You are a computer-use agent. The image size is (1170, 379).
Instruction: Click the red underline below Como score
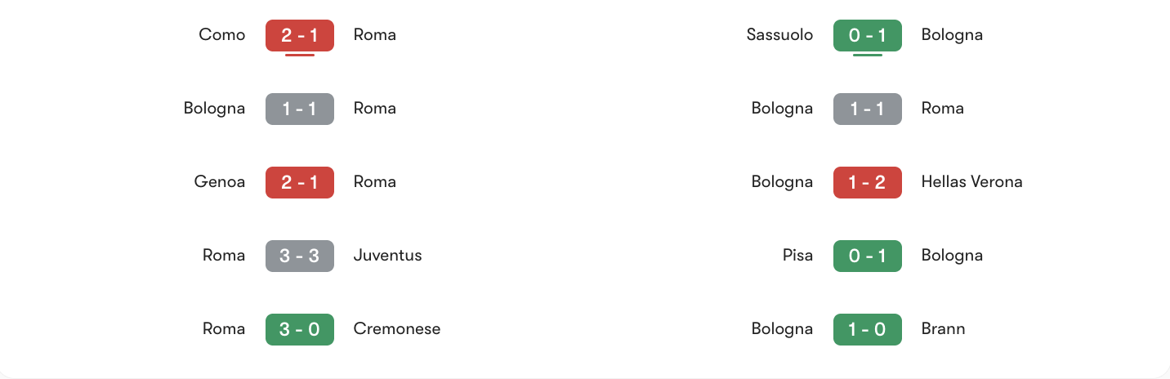(x=300, y=56)
